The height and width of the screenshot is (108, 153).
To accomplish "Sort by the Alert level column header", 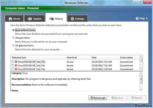I will [78, 58].
